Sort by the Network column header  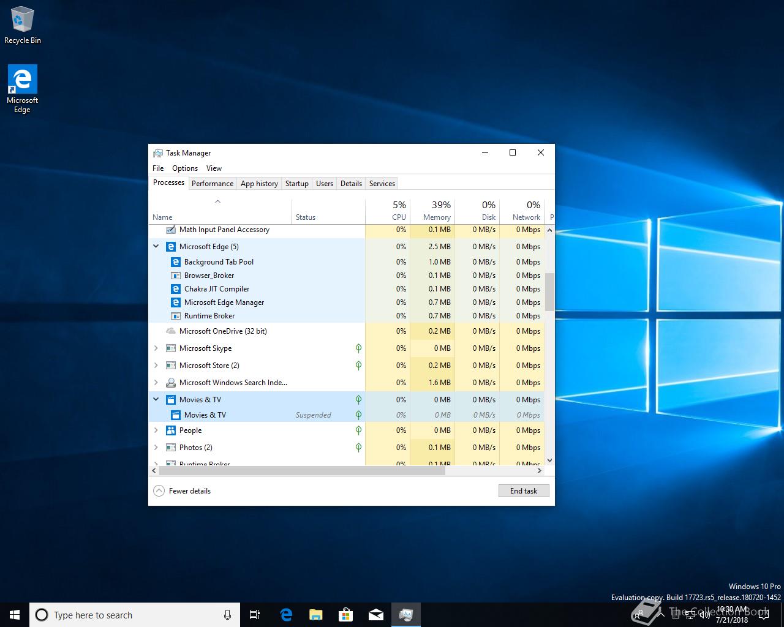click(522, 211)
